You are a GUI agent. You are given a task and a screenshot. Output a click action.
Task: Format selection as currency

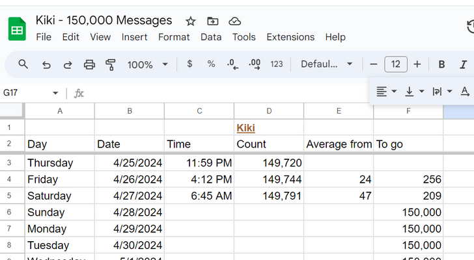(x=189, y=64)
